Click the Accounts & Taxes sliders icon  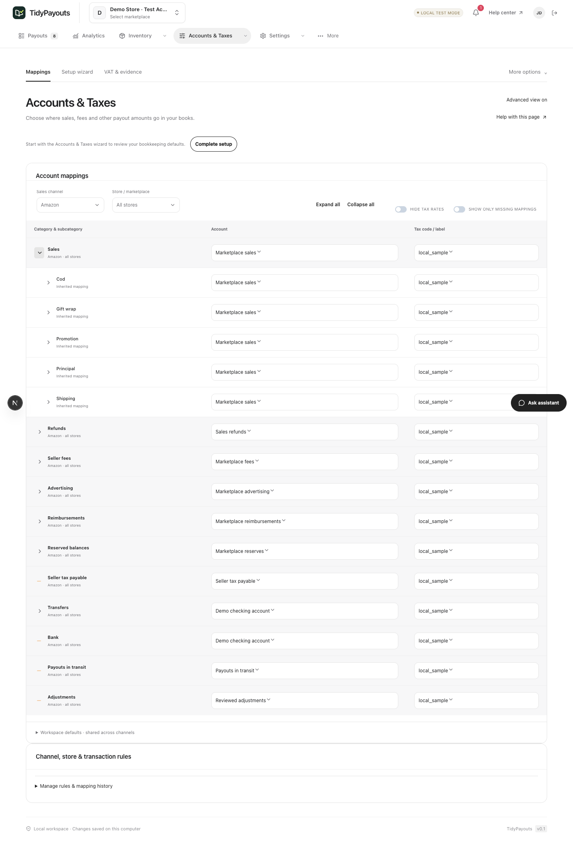(x=182, y=36)
